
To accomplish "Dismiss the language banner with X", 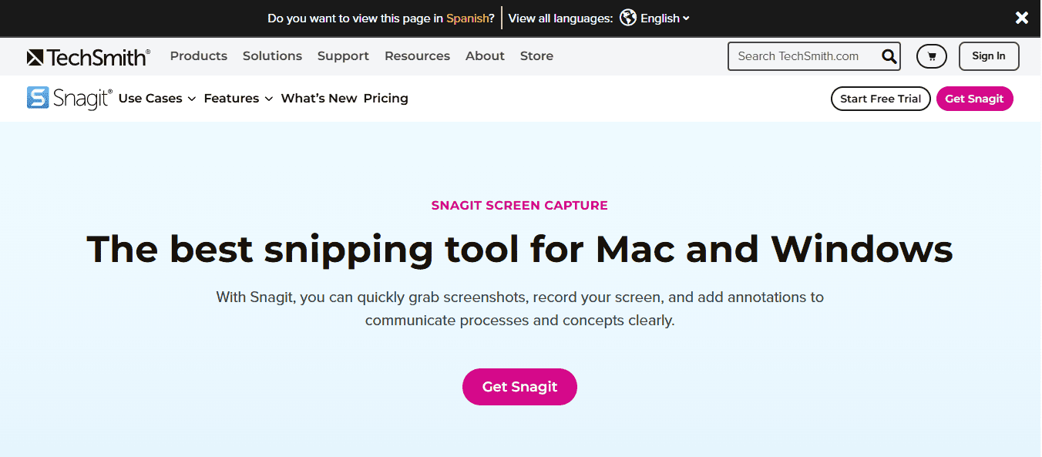I will pyautogui.click(x=1022, y=18).
